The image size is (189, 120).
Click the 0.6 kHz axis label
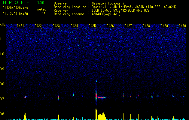point(2,114)
